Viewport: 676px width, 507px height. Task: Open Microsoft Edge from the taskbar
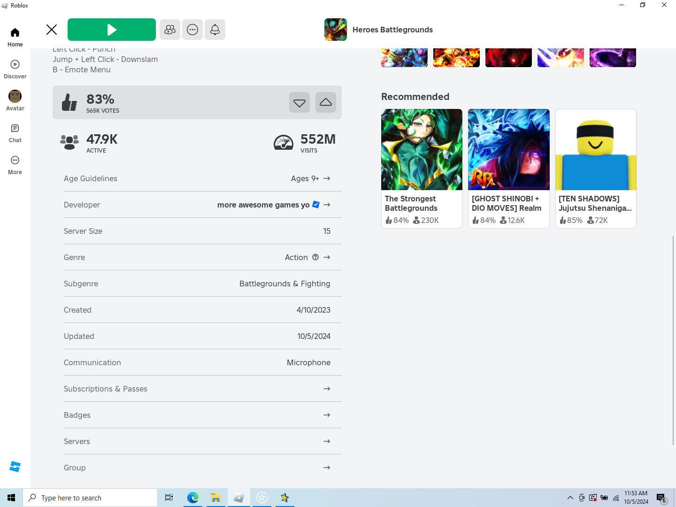pos(192,498)
